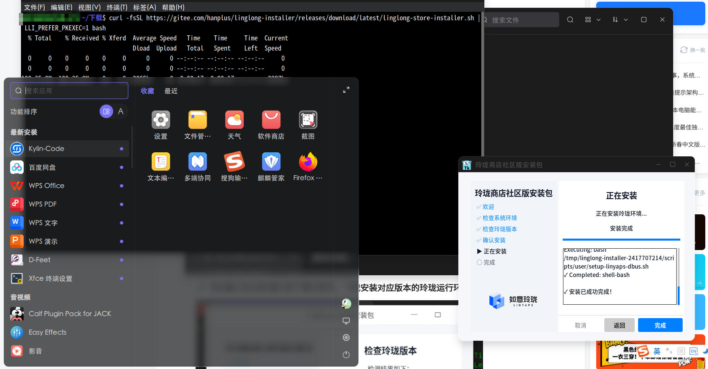Open Kylin Manager shield icon

click(271, 162)
